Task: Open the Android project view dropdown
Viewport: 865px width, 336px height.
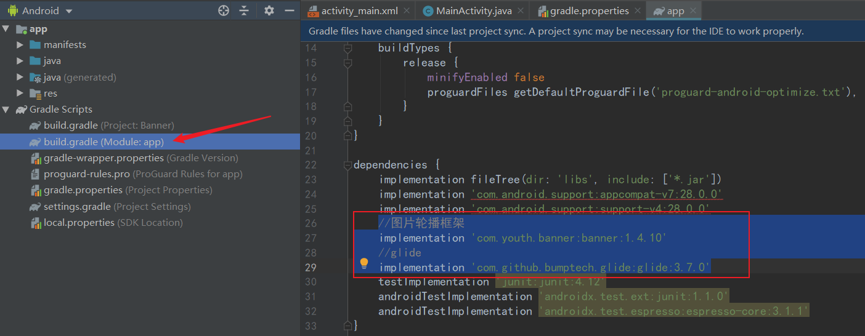Action: point(40,10)
